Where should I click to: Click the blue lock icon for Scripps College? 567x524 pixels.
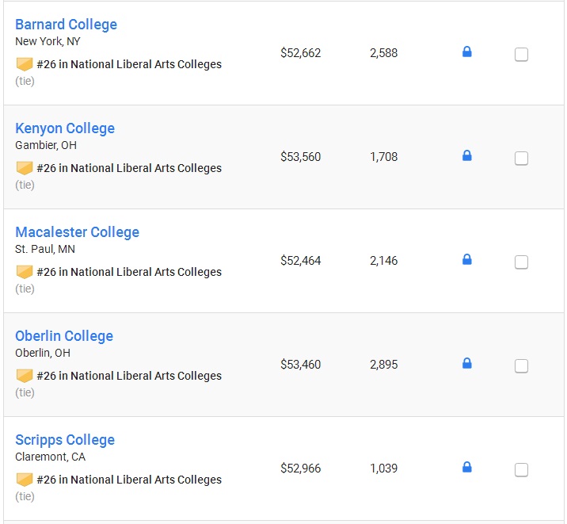pyautogui.click(x=467, y=467)
